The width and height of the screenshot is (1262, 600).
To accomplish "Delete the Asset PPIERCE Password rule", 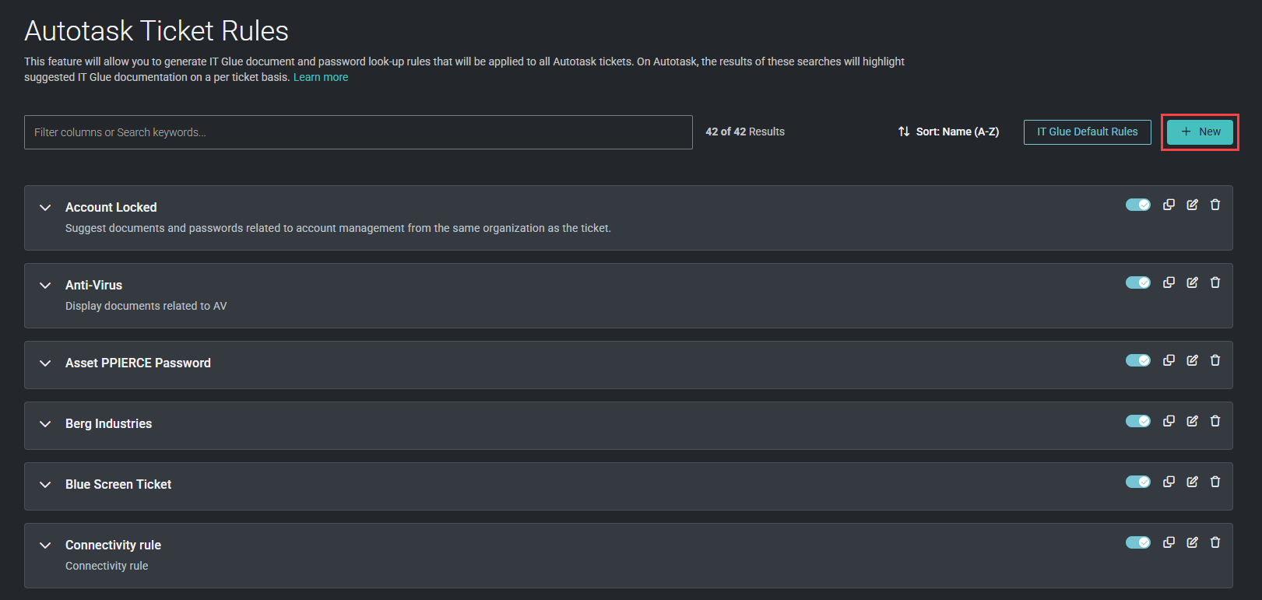I will click(x=1215, y=360).
